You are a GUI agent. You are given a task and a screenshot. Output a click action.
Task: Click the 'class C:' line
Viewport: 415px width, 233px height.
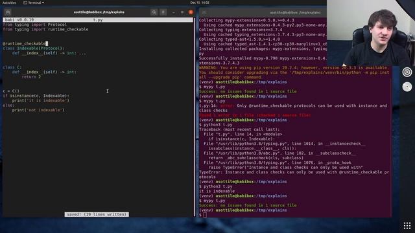12,67
